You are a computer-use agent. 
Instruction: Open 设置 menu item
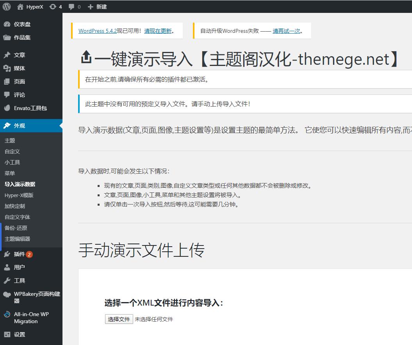(20, 334)
